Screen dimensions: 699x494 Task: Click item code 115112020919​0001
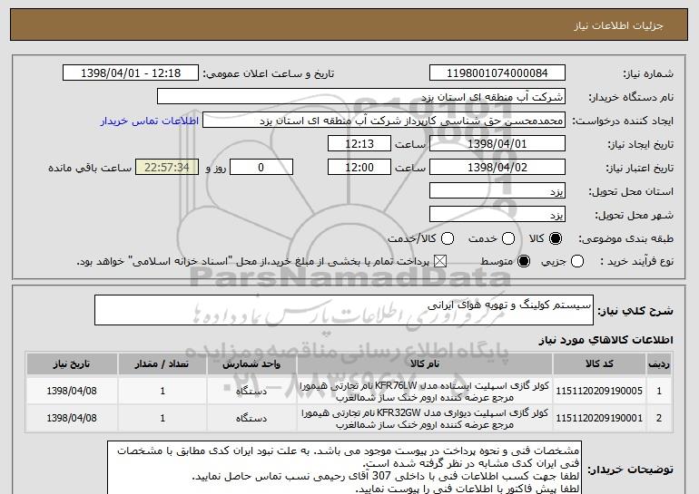pyautogui.click(x=599, y=419)
